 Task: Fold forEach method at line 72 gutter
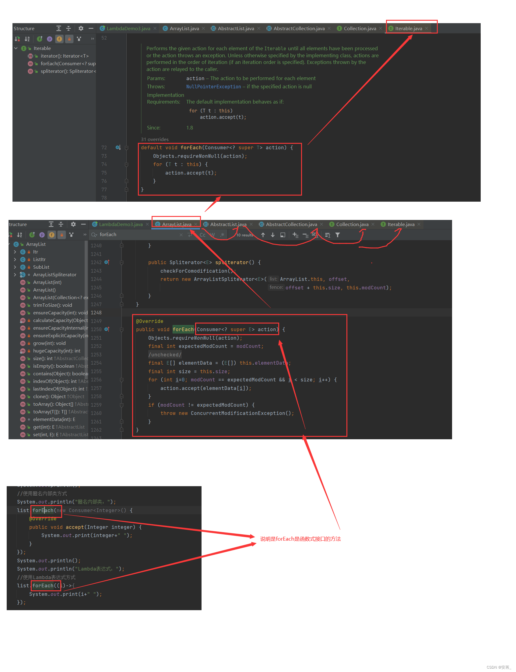pyautogui.click(x=126, y=148)
